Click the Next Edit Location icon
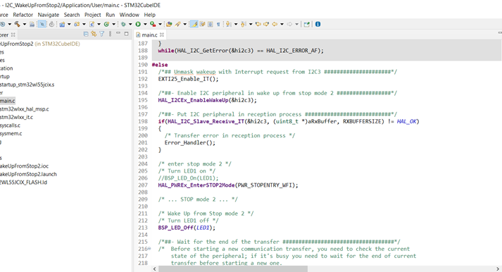502x272 pixels. 266,24
